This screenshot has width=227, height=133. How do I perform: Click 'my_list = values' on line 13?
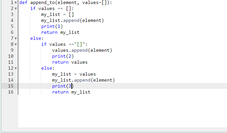coord(74,74)
